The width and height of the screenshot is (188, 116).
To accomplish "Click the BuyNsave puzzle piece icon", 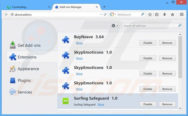I will tap(66, 40).
